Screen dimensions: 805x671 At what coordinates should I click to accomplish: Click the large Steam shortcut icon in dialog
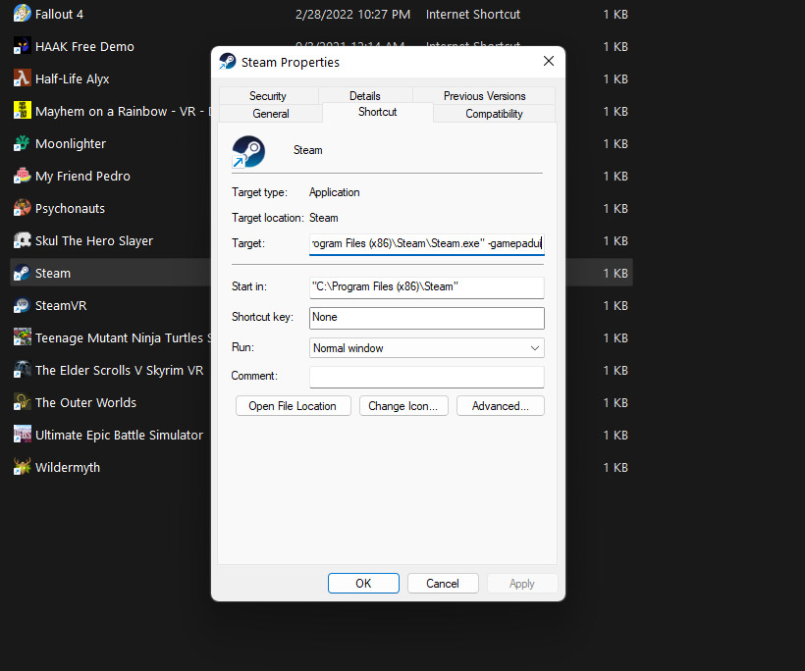(248, 151)
